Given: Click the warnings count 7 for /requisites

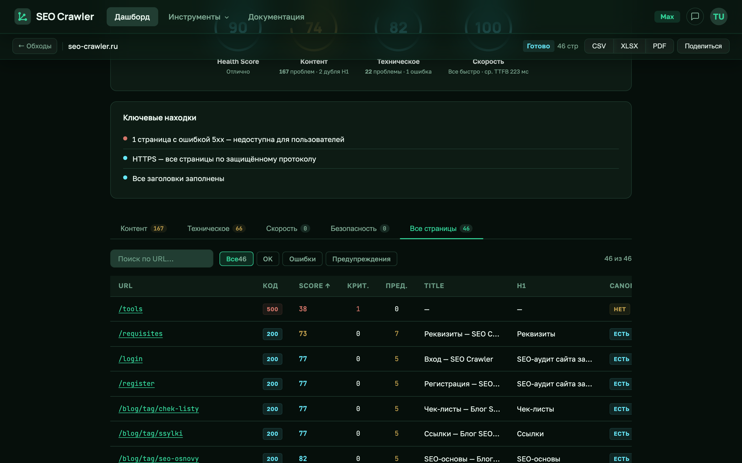Looking at the screenshot, I should tap(397, 333).
